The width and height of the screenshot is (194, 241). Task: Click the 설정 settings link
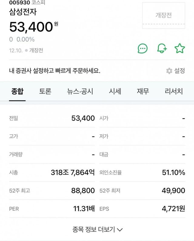coord(179,71)
